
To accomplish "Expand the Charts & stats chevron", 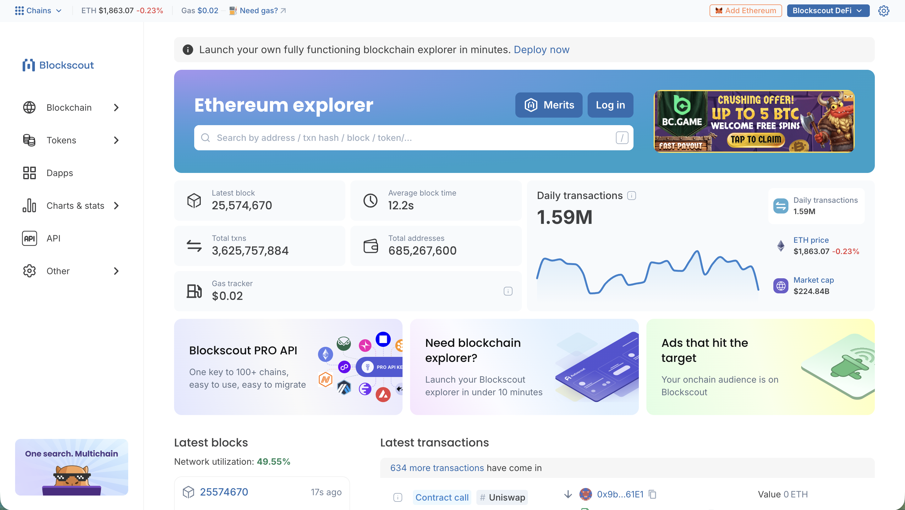I will 116,206.
